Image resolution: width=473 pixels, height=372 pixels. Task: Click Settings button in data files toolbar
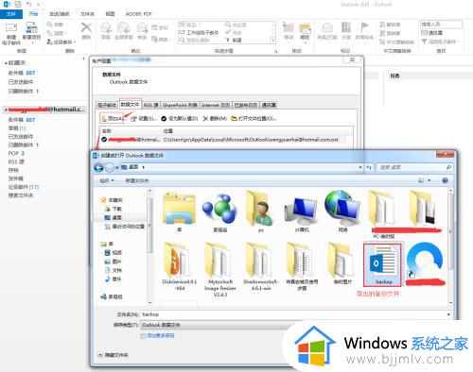tap(144, 119)
